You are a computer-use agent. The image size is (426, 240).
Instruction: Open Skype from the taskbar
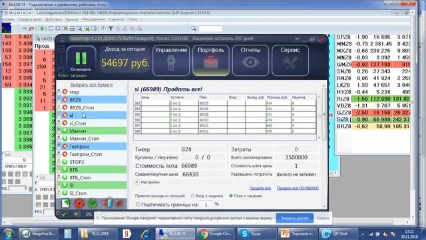pyautogui.click(x=256, y=233)
